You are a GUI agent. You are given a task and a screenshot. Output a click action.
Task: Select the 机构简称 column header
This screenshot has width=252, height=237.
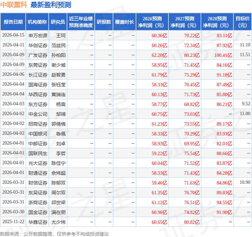[x=37, y=22]
